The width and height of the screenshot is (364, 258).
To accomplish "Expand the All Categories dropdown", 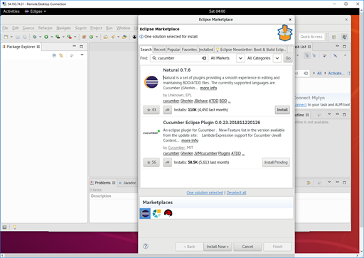I will pyautogui.click(x=277, y=58).
